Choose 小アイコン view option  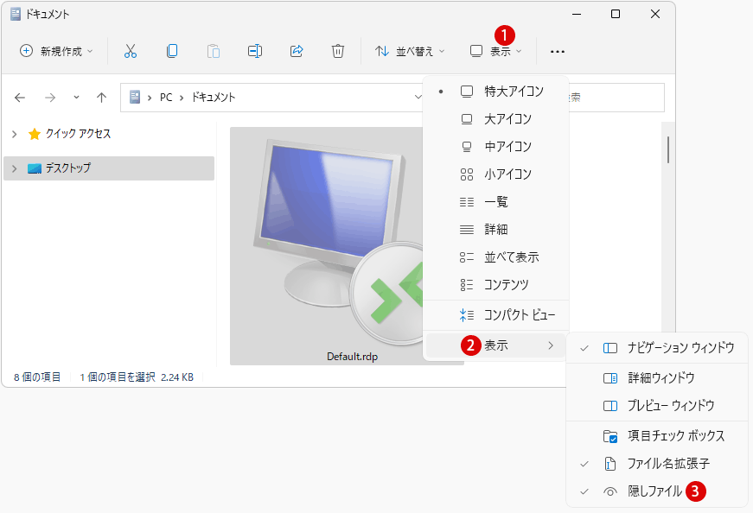(x=495, y=174)
